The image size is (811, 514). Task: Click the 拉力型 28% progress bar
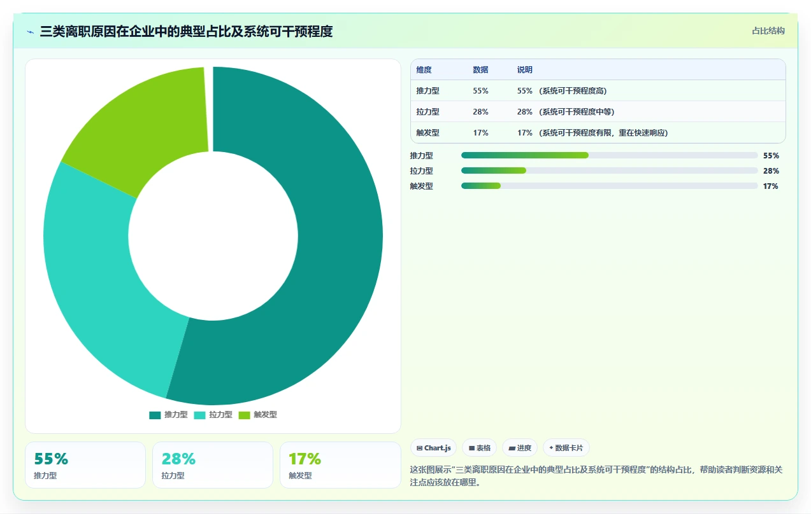point(610,170)
